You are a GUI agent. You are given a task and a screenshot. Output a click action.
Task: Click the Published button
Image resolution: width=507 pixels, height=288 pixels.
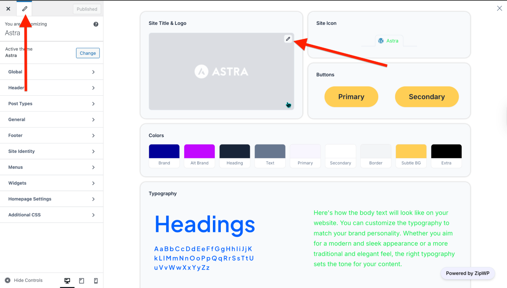tap(87, 9)
